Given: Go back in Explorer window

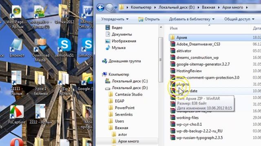Looking at the screenshot, I should [x=101, y=7].
